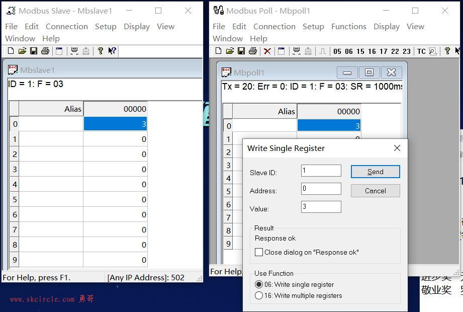This screenshot has height=312, width=463.
Task: Click pulse waveform icon in Modbus Poll toolbar
Action: [x=322, y=51]
